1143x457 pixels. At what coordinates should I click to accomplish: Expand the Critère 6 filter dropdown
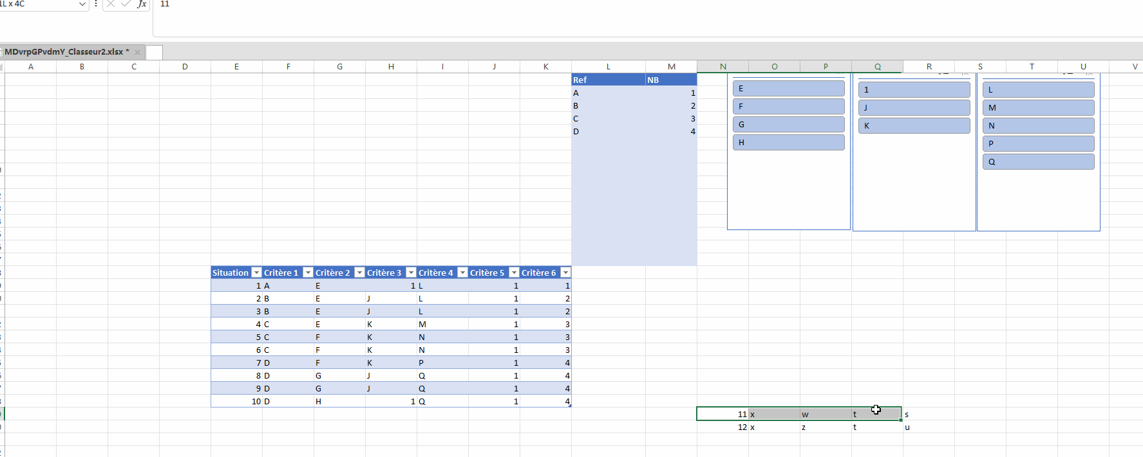tap(565, 273)
